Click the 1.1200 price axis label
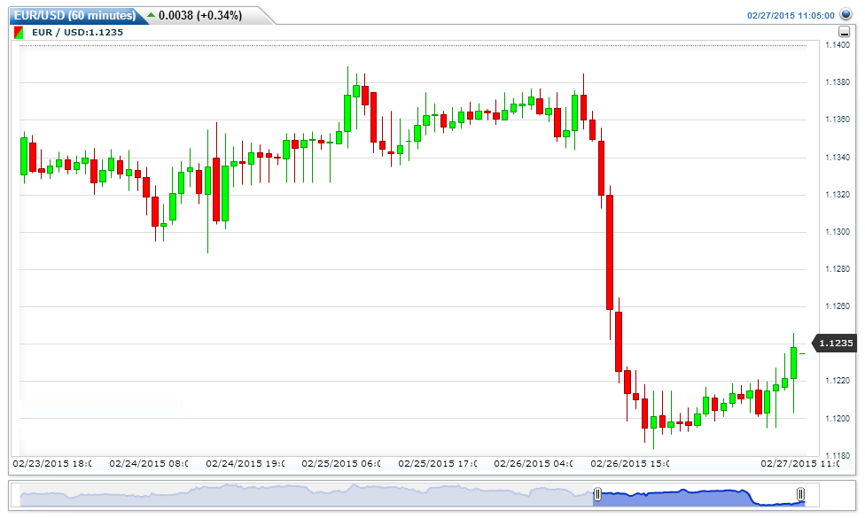Screen dimensions: 865x518 tap(838, 419)
